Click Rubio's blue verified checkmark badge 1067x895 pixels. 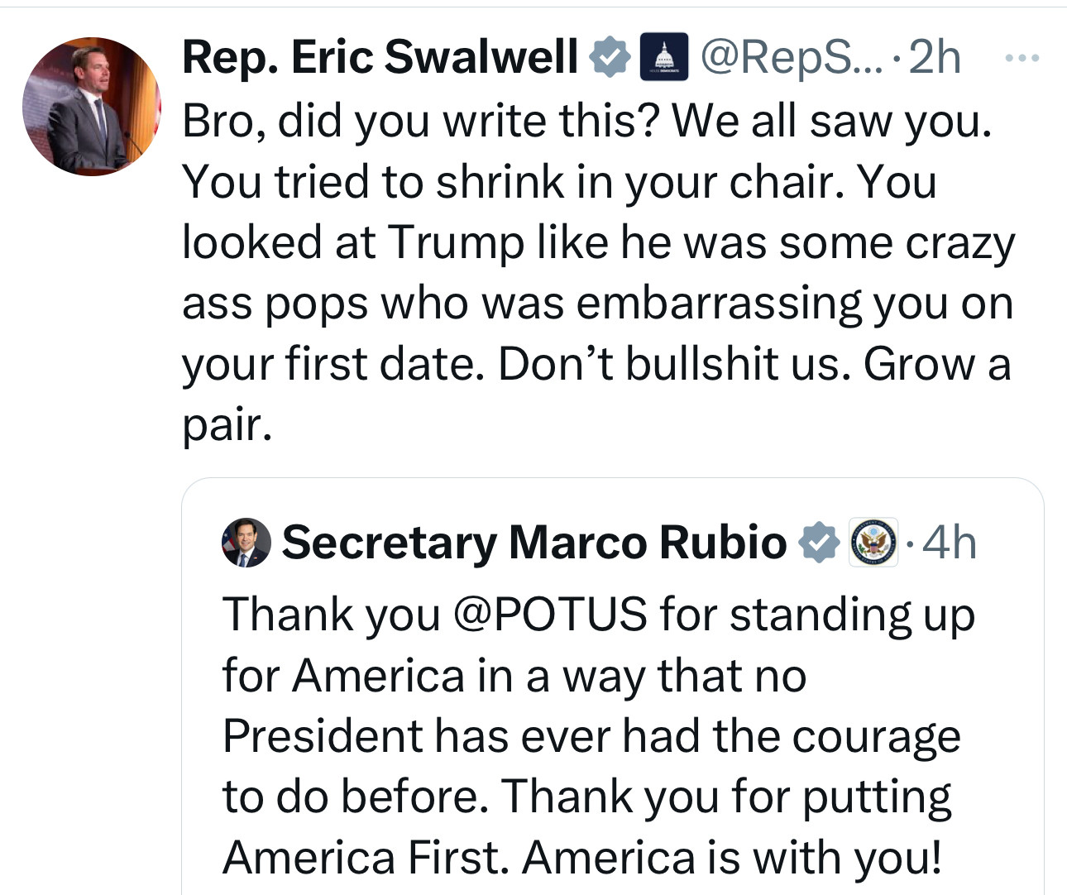819,543
